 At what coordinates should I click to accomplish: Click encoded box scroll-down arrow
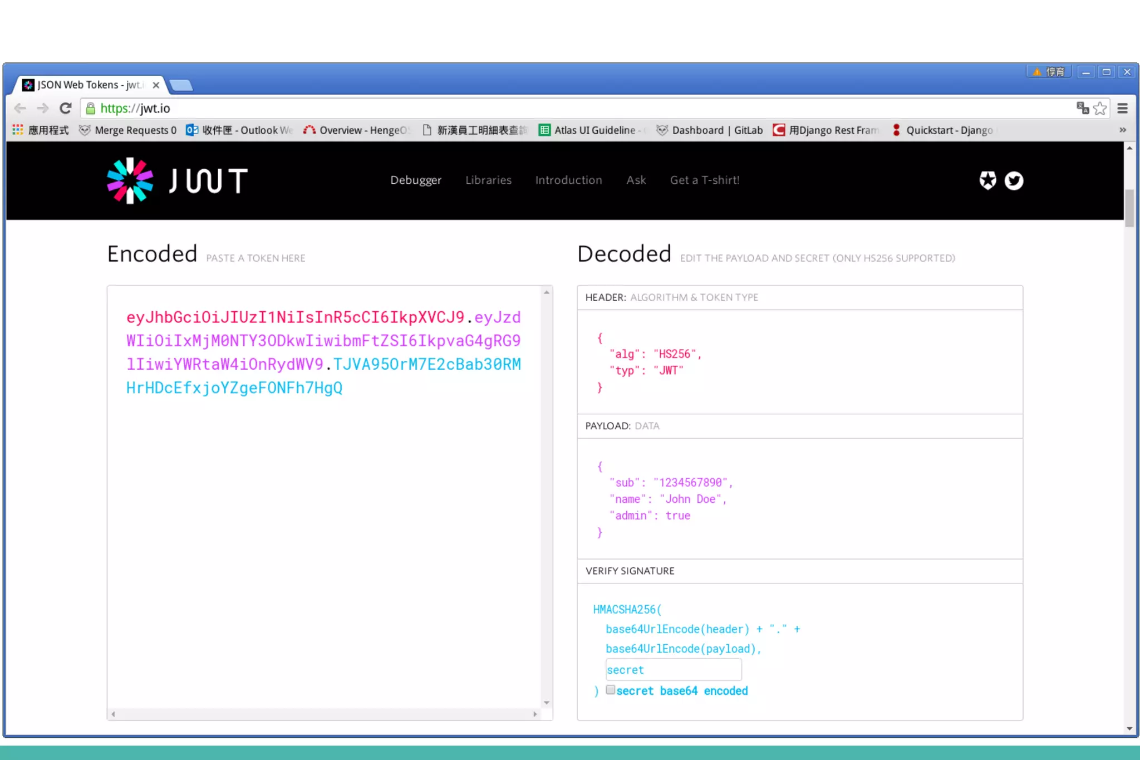point(547,703)
